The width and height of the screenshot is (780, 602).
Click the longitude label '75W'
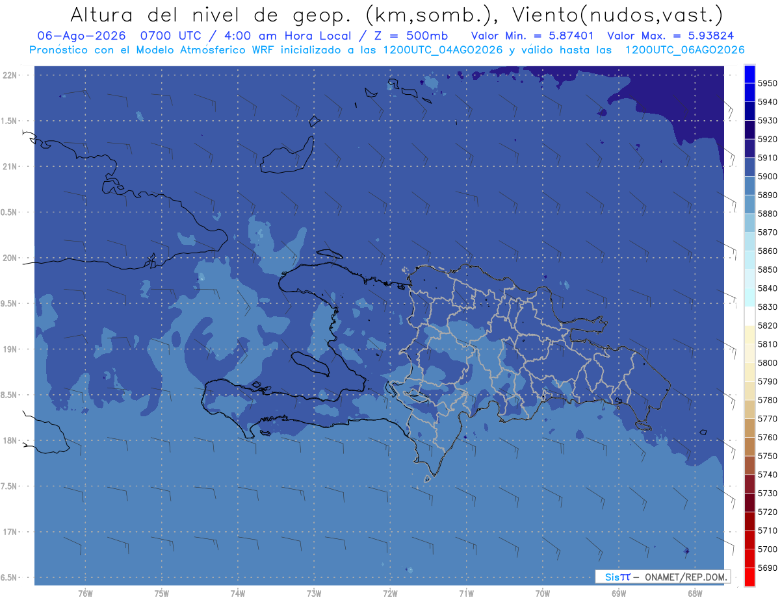click(x=162, y=594)
